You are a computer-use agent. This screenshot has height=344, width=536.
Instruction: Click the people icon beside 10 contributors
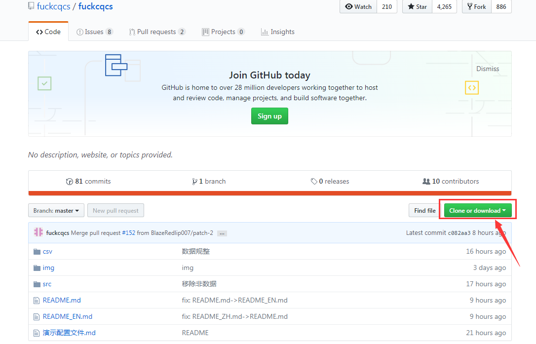point(426,181)
